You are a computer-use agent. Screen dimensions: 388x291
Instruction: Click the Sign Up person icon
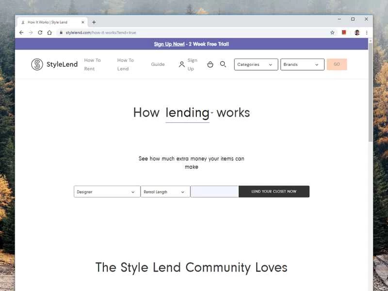point(181,64)
